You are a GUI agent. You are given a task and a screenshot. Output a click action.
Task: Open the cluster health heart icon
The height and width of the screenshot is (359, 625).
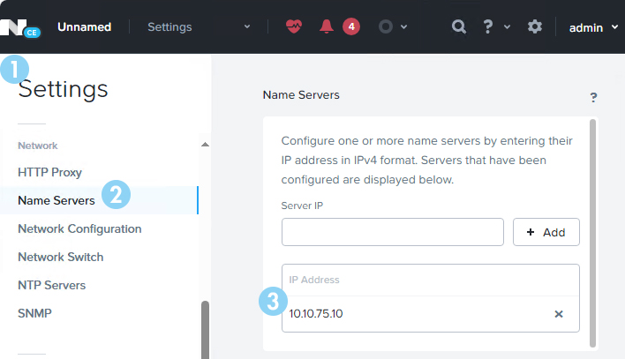(x=294, y=26)
